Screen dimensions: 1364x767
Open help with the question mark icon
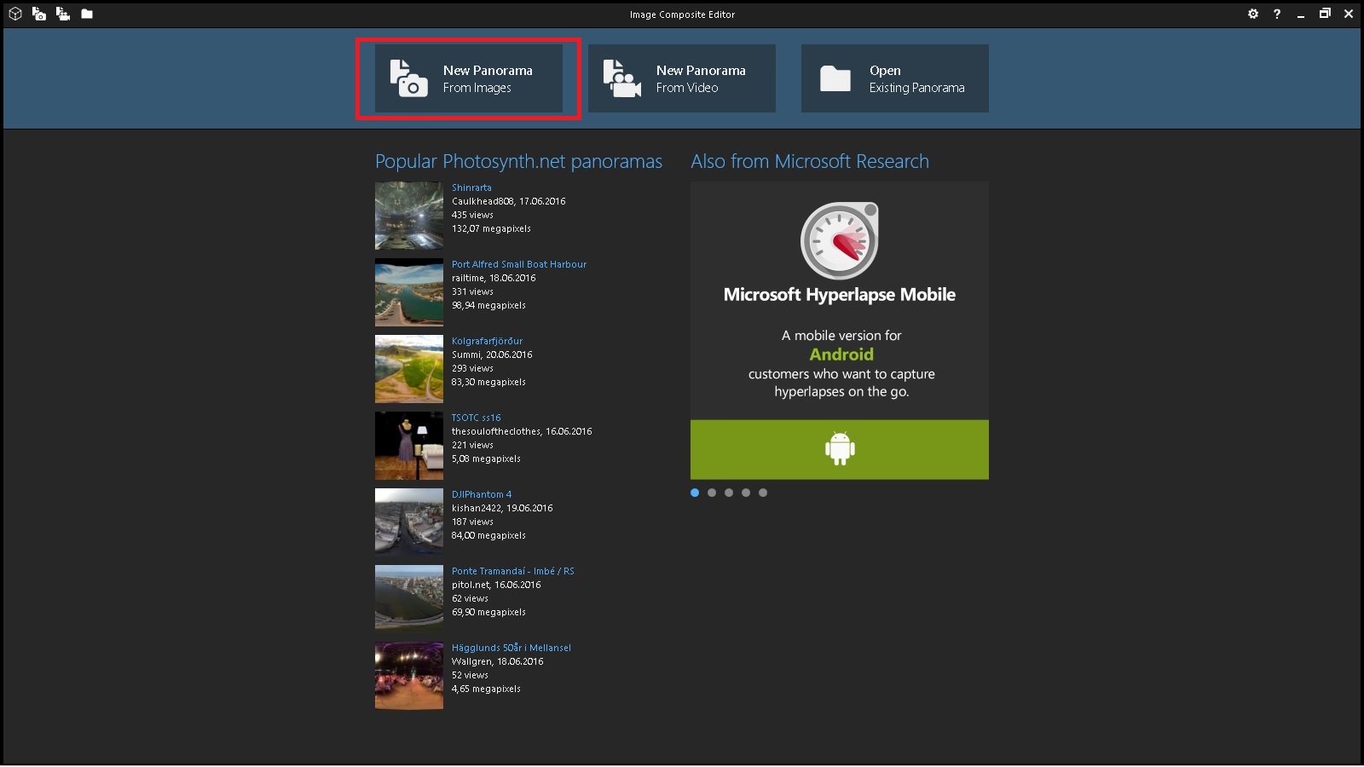(x=1277, y=14)
